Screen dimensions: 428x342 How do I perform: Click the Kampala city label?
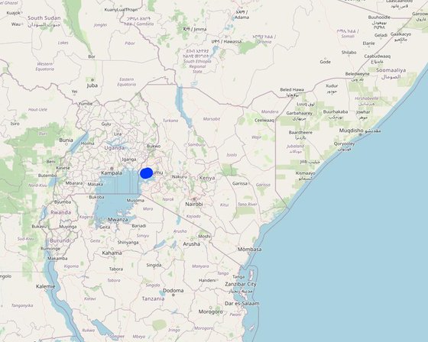tap(112, 173)
